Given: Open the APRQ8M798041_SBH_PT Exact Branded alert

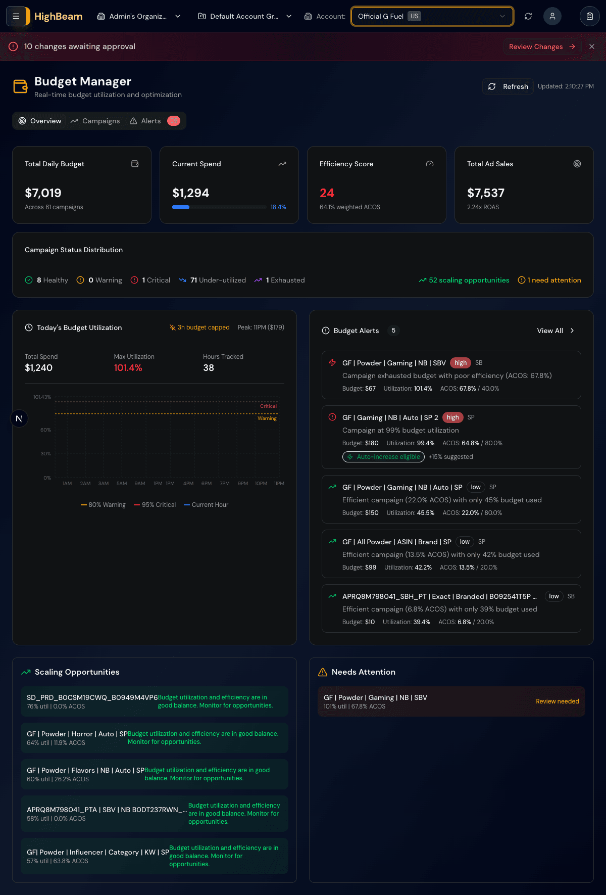Looking at the screenshot, I should click(451, 608).
